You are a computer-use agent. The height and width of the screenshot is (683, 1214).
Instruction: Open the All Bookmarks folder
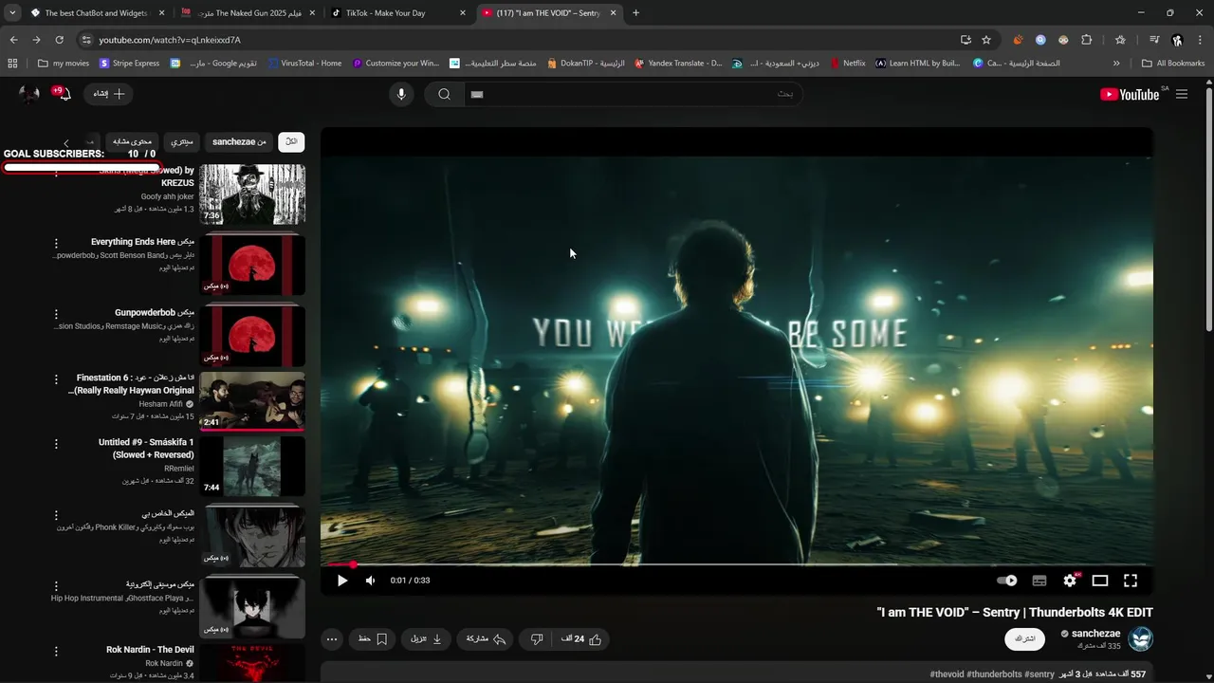1173,64
